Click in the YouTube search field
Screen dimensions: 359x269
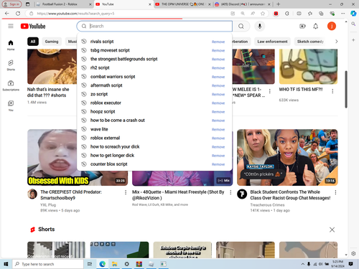coord(154,26)
